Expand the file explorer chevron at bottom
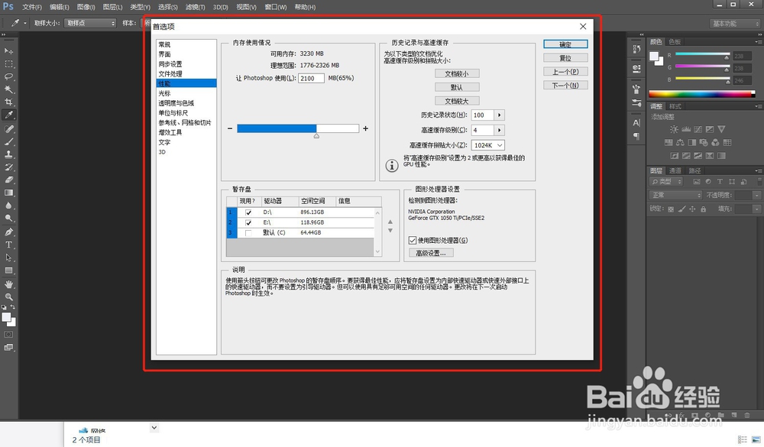This screenshot has width=764, height=447. [154, 428]
